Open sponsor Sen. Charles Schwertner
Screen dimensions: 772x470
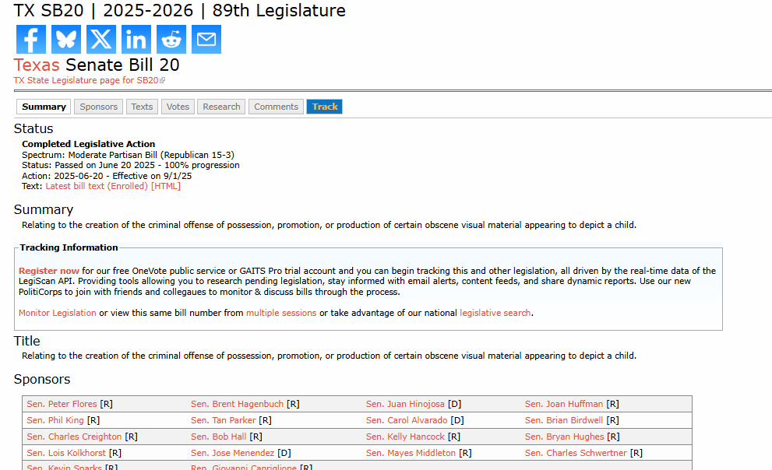point(576,453)
